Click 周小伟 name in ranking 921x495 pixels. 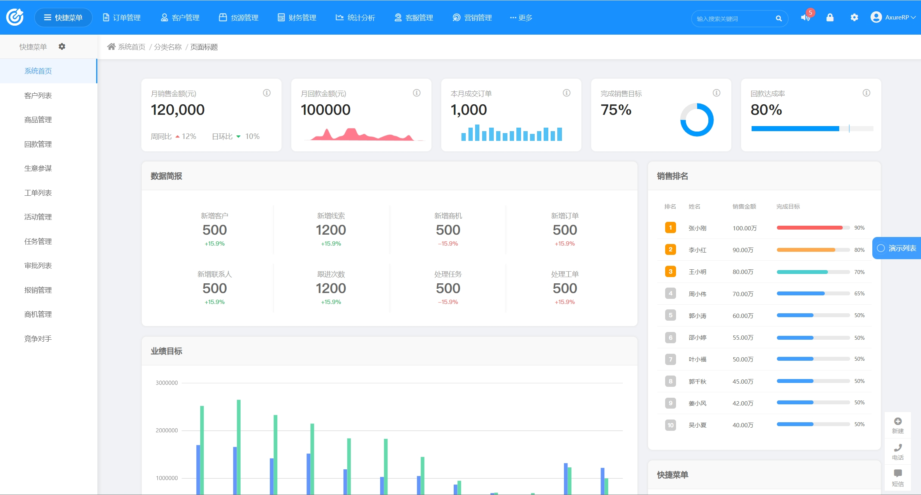click(697, 294)
